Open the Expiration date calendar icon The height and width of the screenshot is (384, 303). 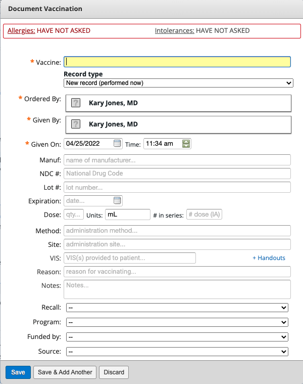tap(117, 200)
